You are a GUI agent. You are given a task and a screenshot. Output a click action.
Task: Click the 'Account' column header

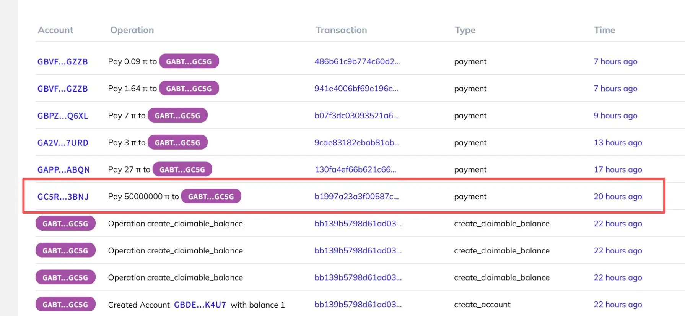point(55,30)
